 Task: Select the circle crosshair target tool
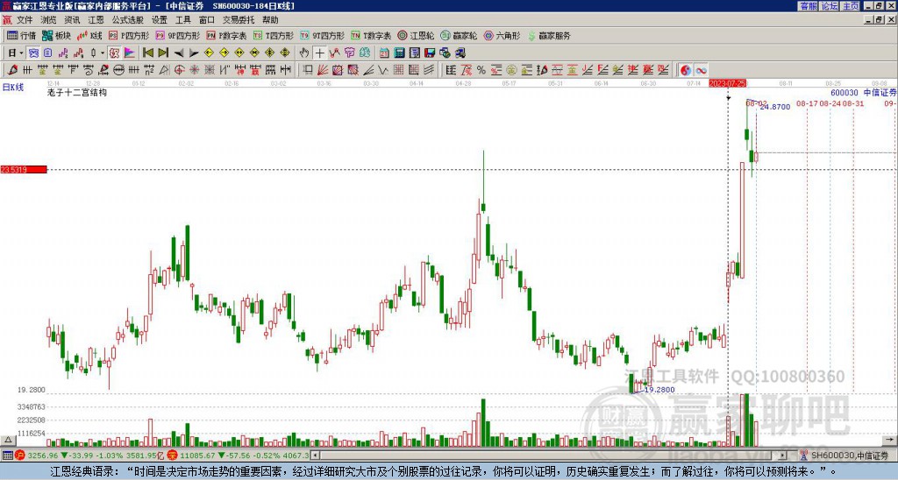click(x=179, y=70)
